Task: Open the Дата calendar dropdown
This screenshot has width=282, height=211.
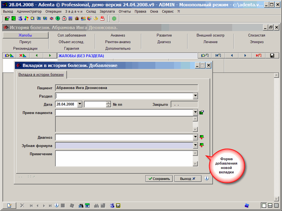Action: pos(80,104)
